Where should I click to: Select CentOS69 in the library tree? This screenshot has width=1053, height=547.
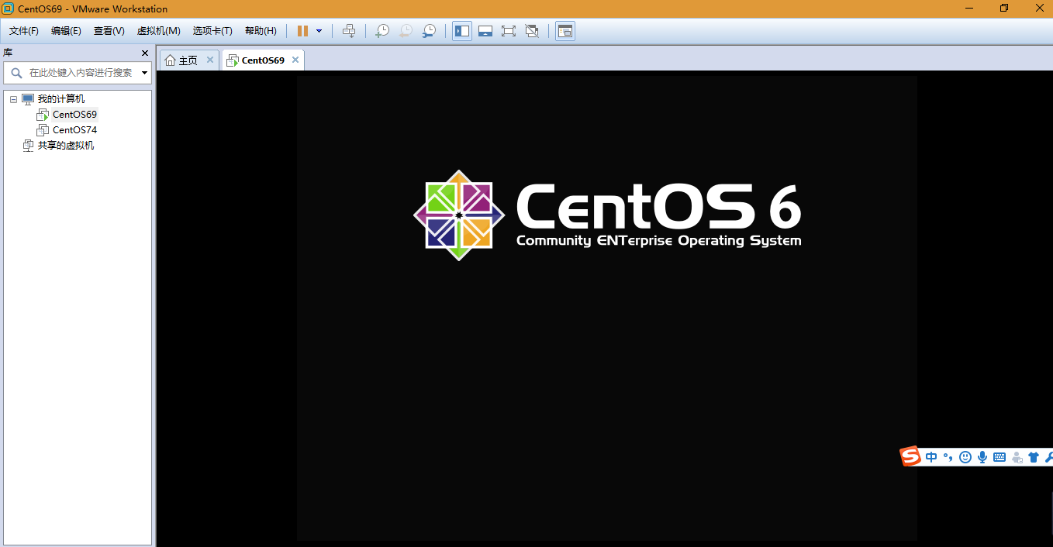tap(74, 115)
